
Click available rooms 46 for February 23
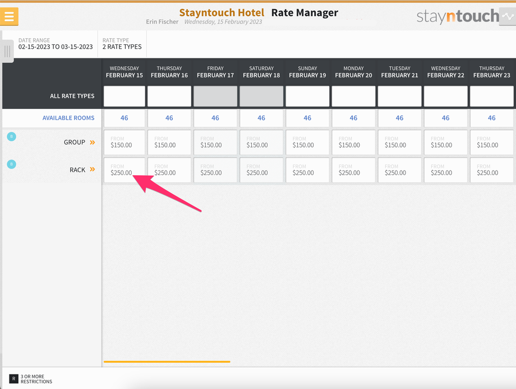coord(492,118)
